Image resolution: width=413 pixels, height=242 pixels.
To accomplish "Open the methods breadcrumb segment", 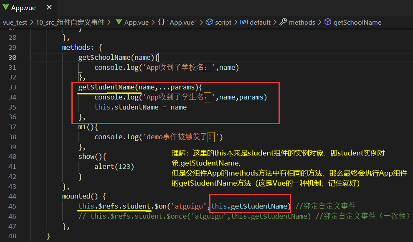I will pos(302,23).
